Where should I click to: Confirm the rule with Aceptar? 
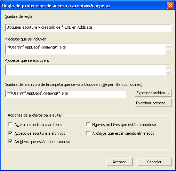(x=119, y=162)
